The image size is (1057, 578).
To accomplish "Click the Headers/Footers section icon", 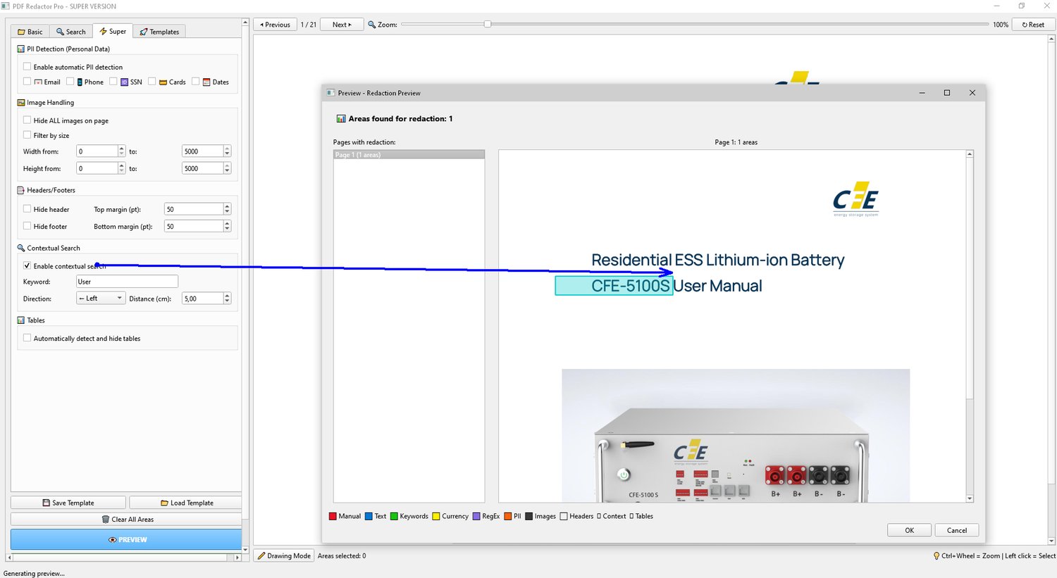I will (21, 190).
